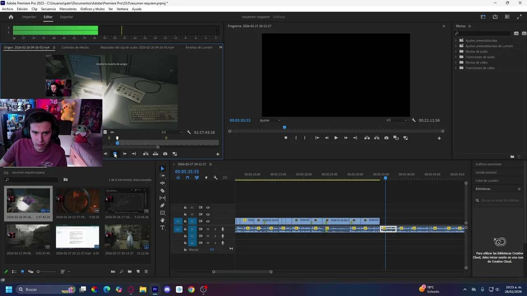This screenshot has height=296, width=527.
Task: Toggle visibility eye for track V1
Action: click(208, 221)
